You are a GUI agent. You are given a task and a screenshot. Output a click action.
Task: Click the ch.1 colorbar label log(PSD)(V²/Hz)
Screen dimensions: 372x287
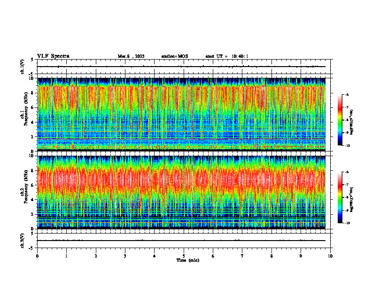click(352, 122)
